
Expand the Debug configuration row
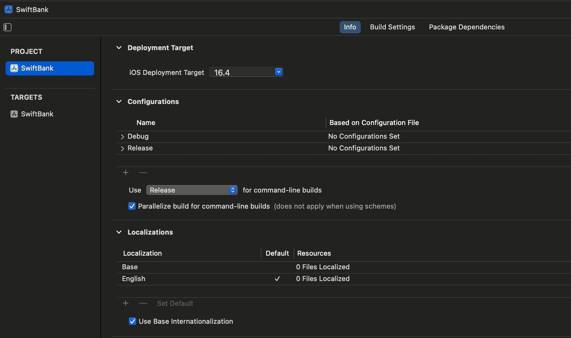tap(123, 137)
